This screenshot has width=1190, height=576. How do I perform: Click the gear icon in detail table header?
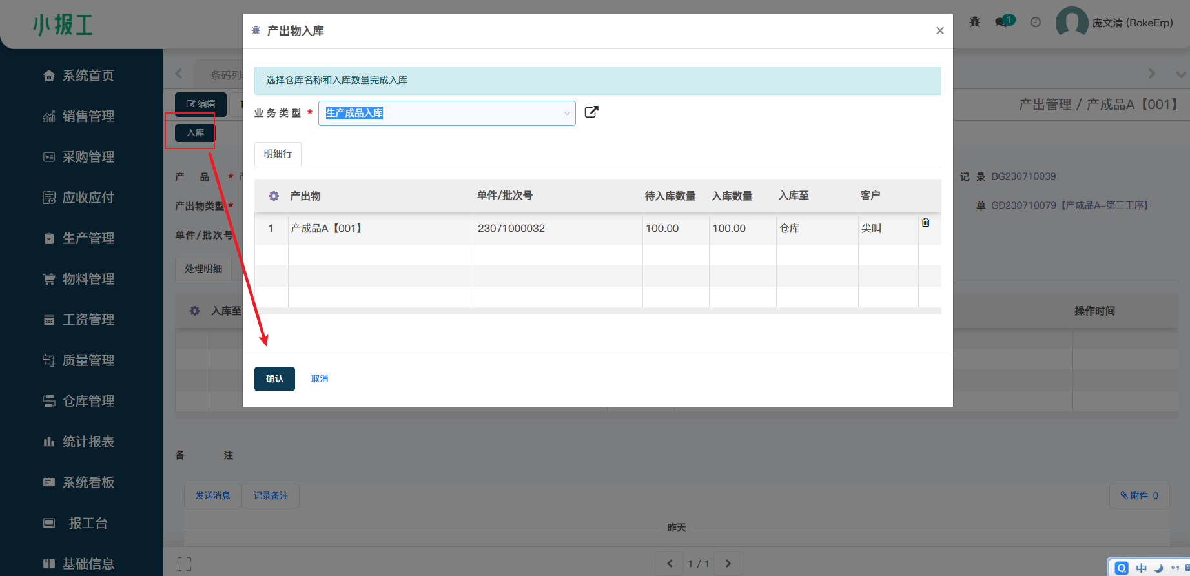[x=274, y=196]
